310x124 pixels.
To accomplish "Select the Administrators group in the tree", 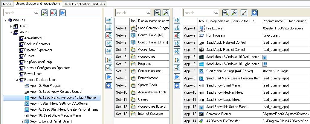I will click(34, 38).
